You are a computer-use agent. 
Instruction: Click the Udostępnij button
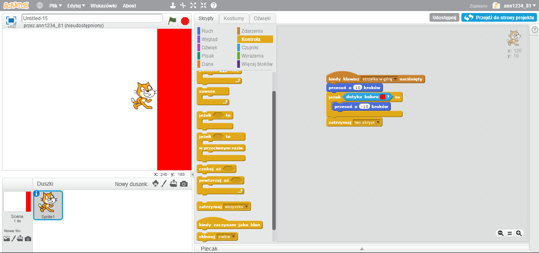(444, 17)
